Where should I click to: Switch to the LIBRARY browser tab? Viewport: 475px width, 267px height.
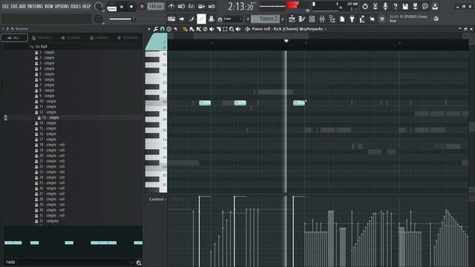[99, 38]
